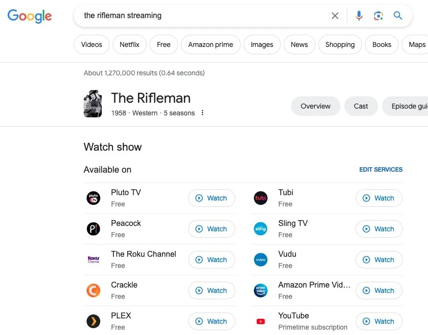Click the "Sling TV" service name

pyautogui.click(x=293, y=223)
